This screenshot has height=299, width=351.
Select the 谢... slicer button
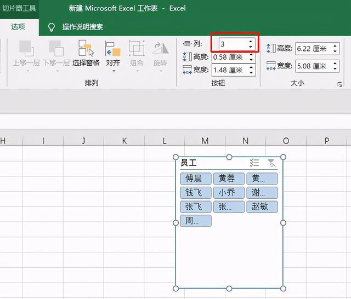[262, 192]
